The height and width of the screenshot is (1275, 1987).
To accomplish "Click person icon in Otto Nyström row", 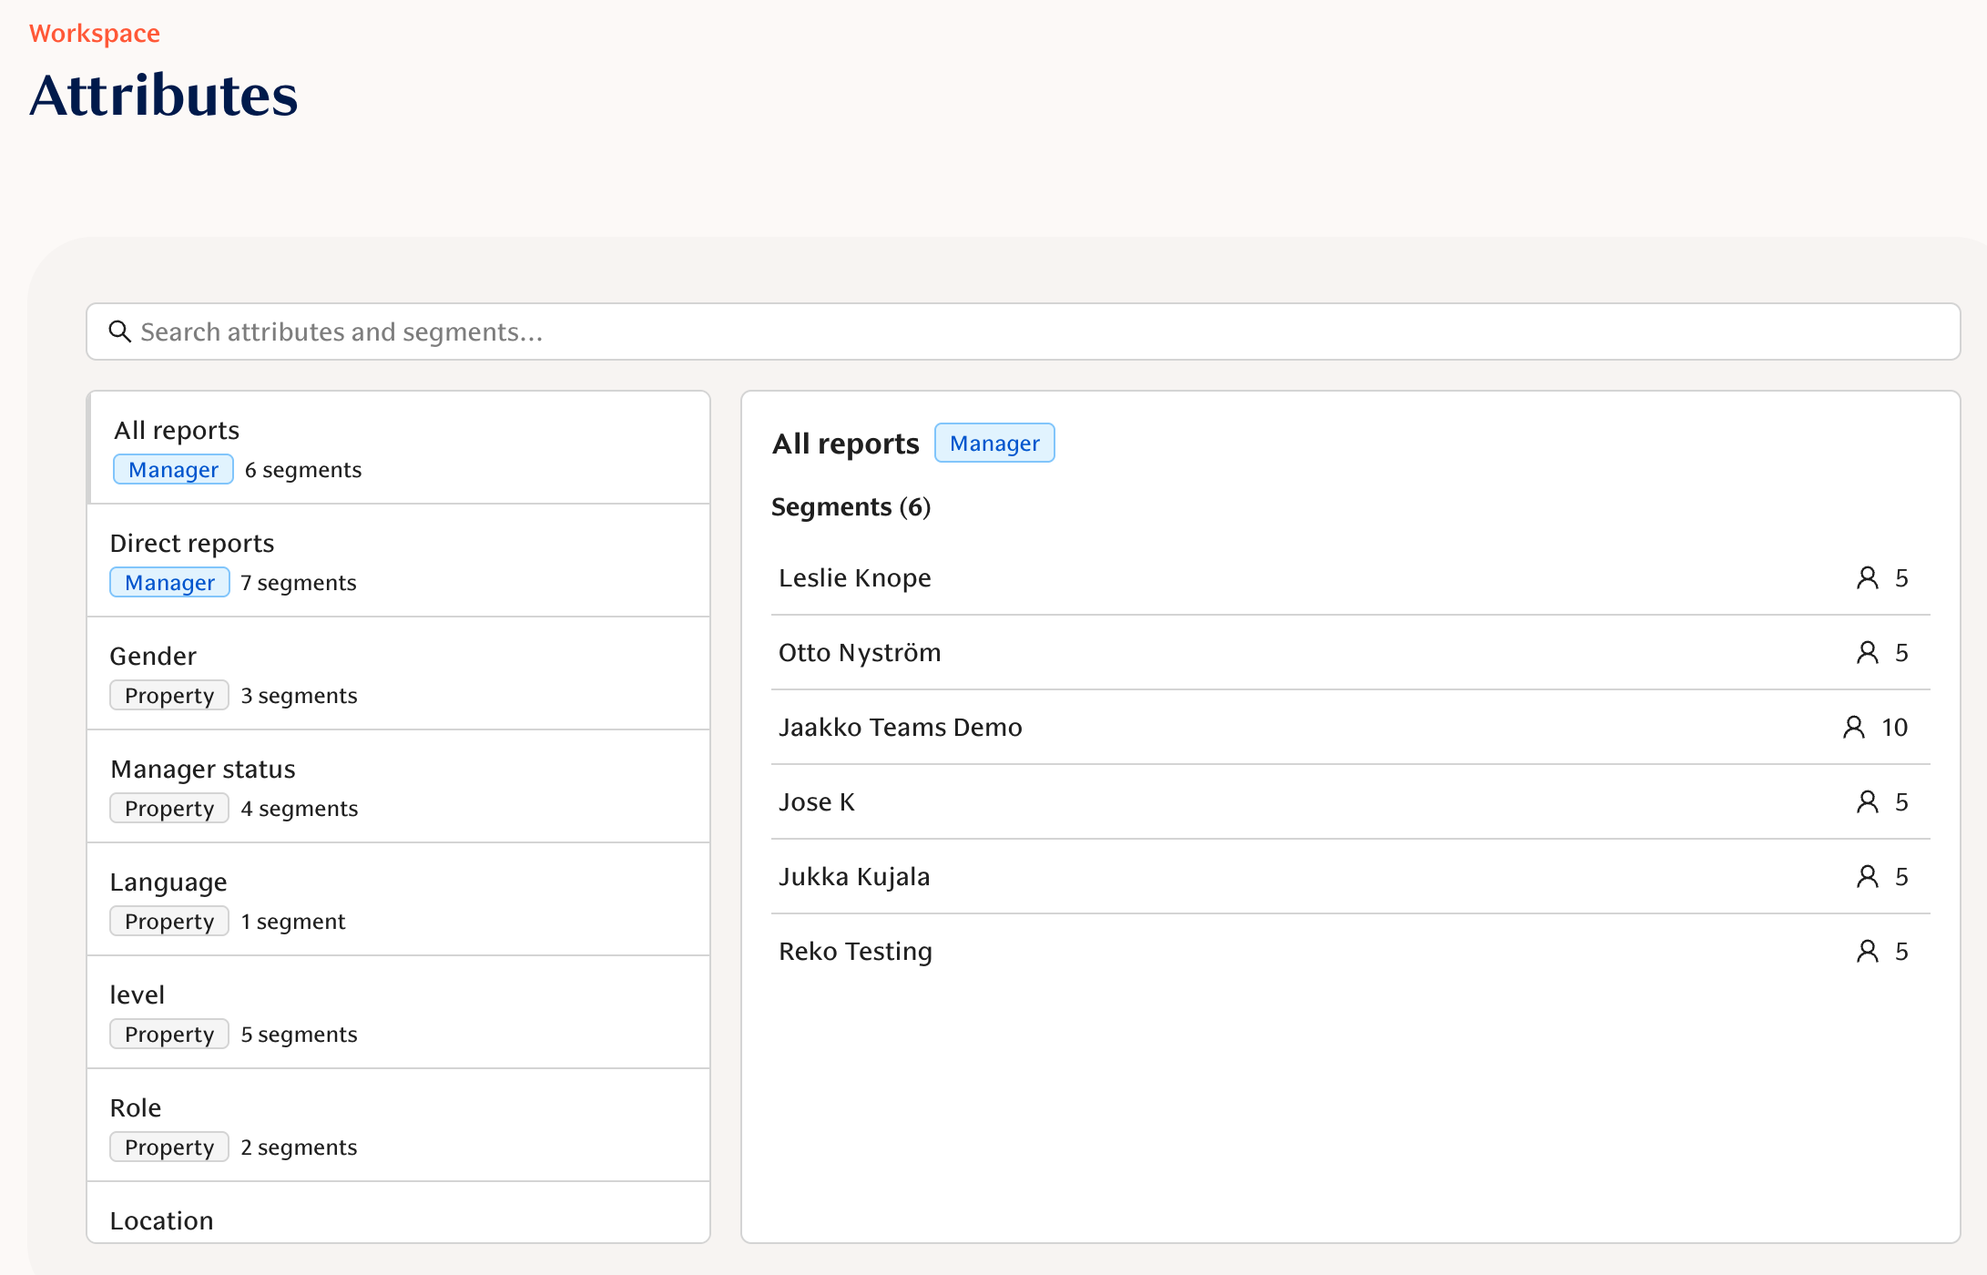I will (x=1867, y=653).
